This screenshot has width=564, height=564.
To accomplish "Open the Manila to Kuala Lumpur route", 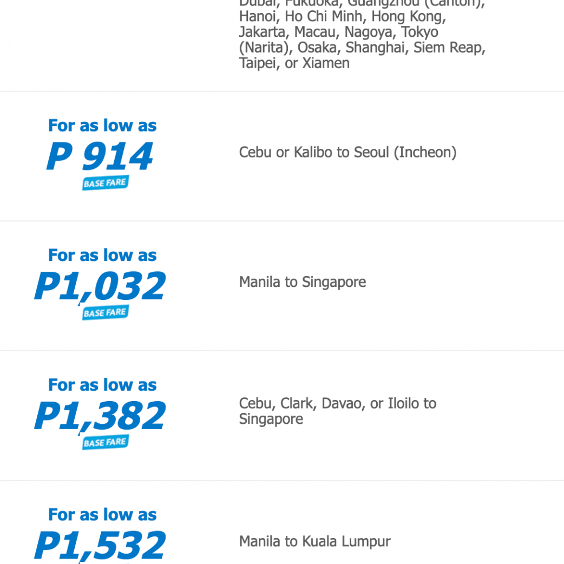I will 314,541.
